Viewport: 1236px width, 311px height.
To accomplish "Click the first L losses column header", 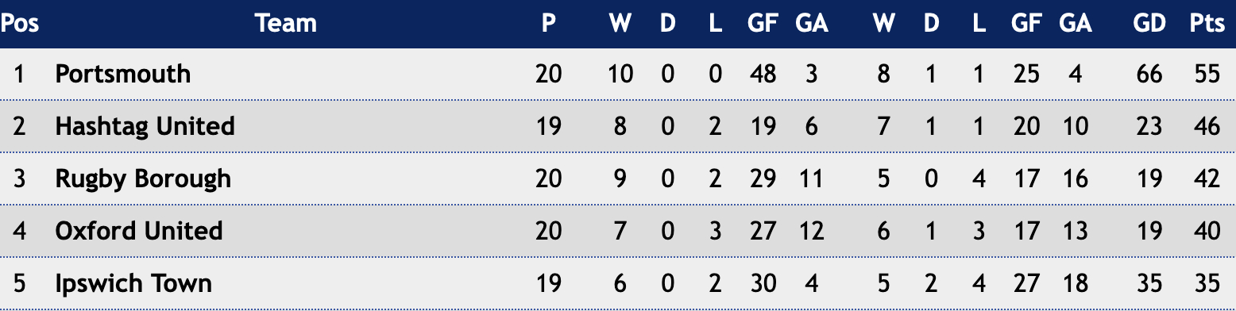I will [x=716, y=24].
